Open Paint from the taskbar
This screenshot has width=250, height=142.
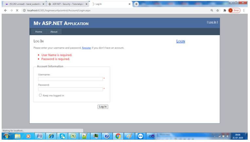tap(129, 136)
